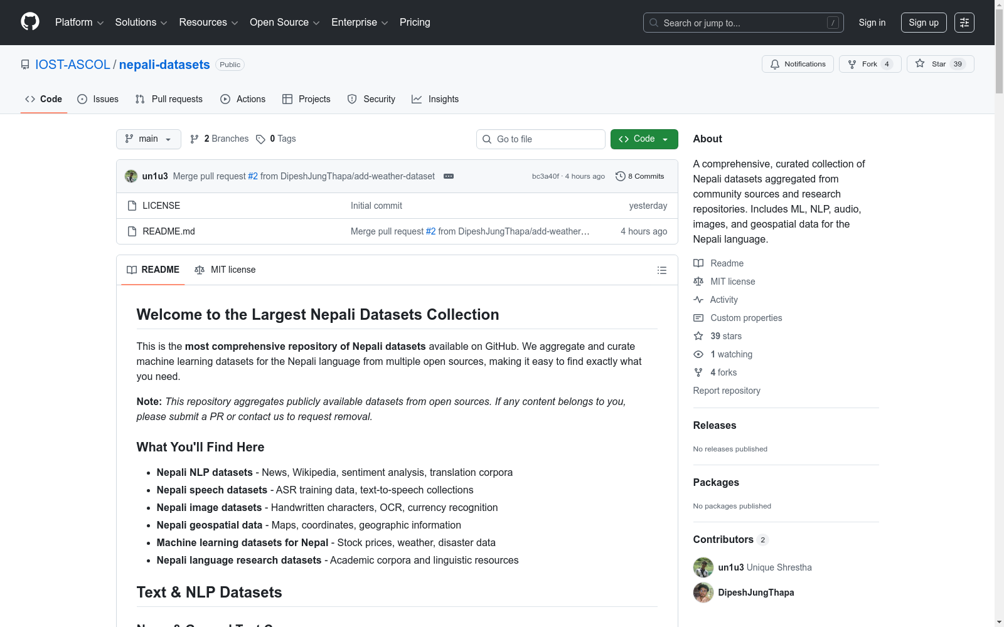1004x627 pixels.
Task: Open the README outline icon
Action: coord(662,270)
